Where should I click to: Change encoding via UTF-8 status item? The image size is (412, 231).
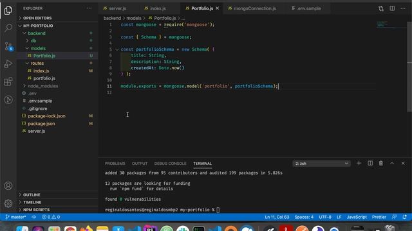[x=325, y=217]
